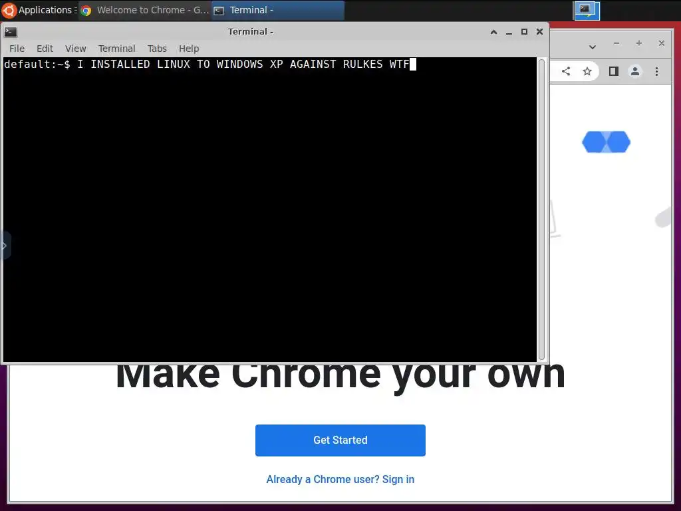The width and height of the screenshot is (681, 511).
Task: Click the Chrome icon in taskbar
Action: pos(86,11)
